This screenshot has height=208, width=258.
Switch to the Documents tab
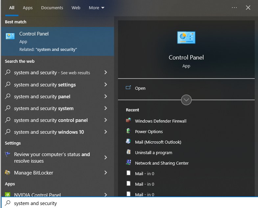(52, 8)
